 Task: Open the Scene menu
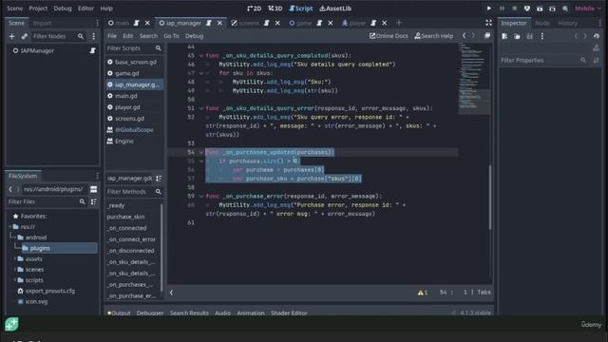(x=15, y=9)
